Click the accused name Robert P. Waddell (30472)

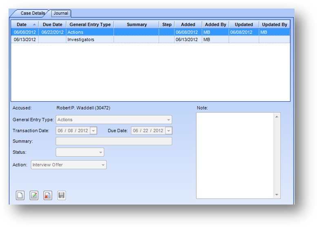[83, 108]
